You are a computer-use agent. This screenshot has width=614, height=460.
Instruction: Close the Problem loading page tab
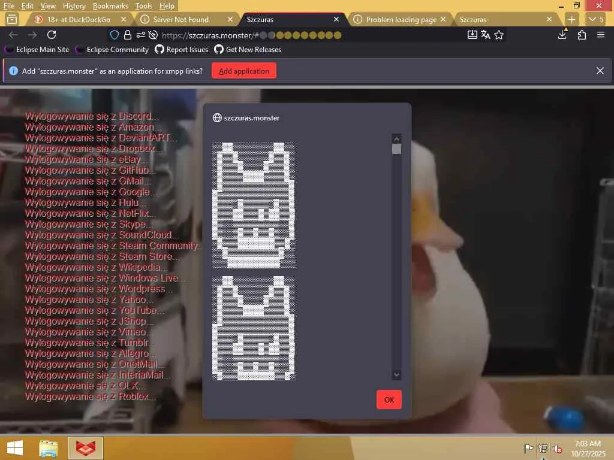point(443,19)
